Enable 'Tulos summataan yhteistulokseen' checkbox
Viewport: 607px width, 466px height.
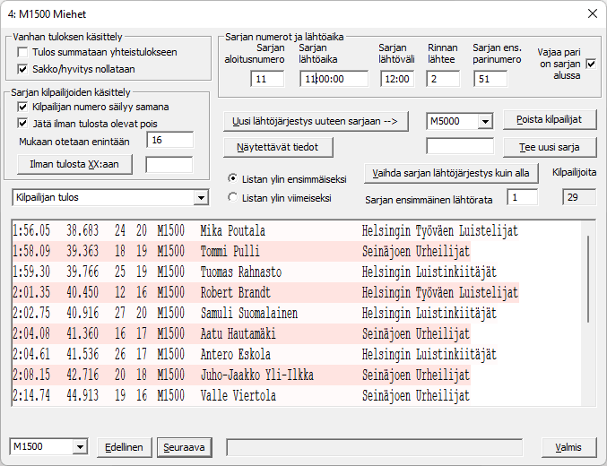coord(23,53)
